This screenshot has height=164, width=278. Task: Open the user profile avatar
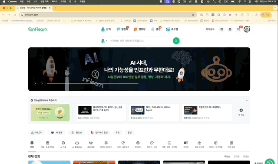247,29
